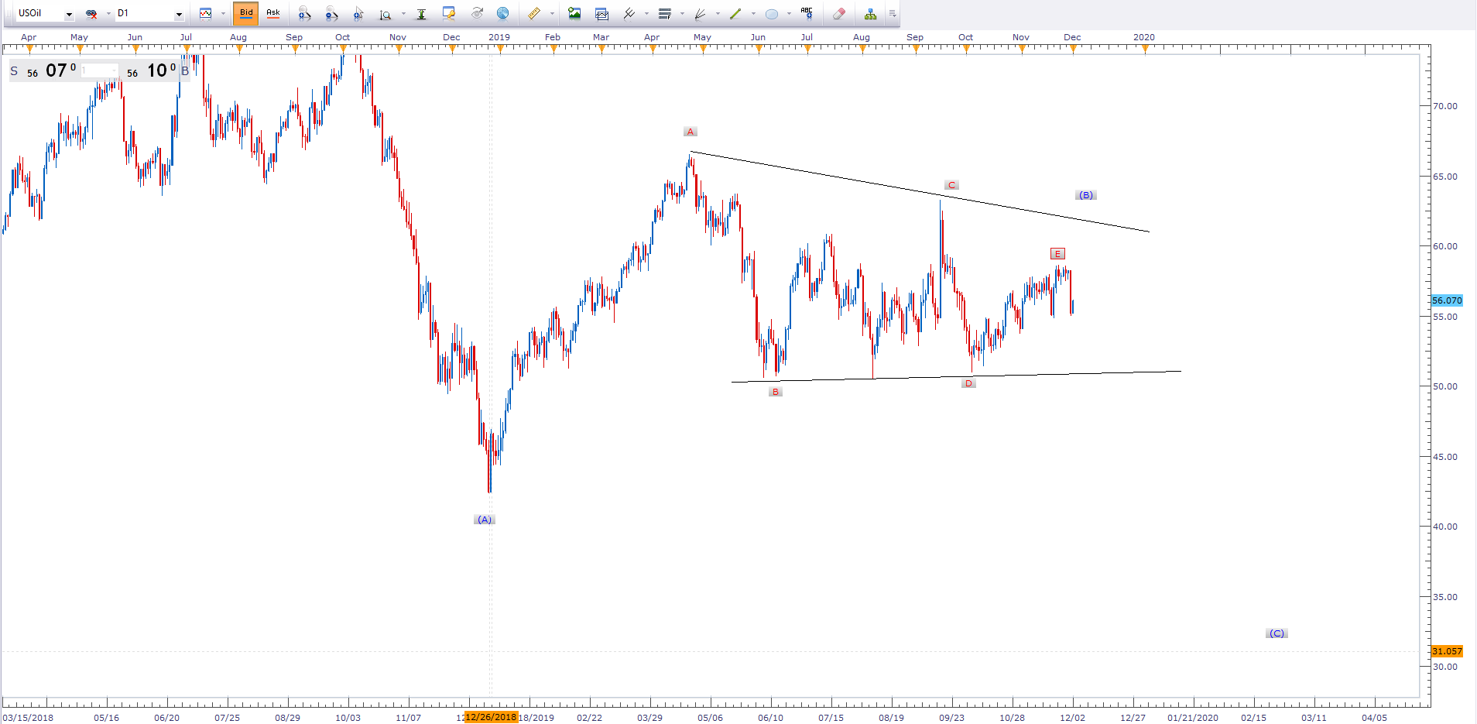
Task: Open the USOil symbol dropdown
Action: coord(69,14)
